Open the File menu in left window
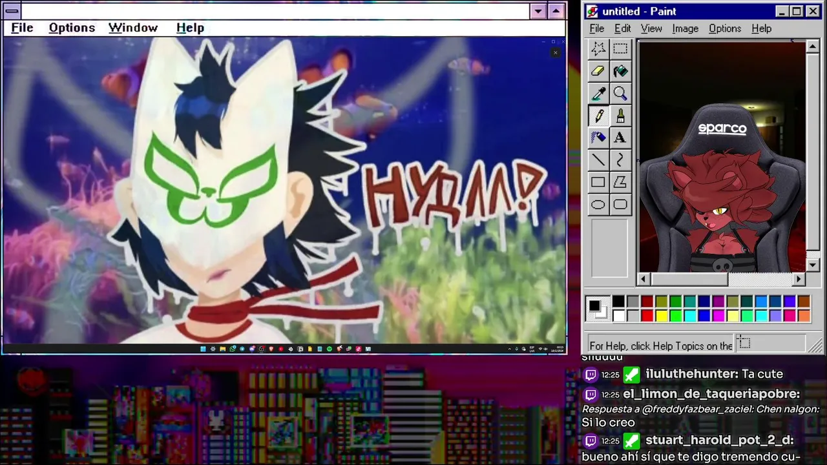 [22, 28]
